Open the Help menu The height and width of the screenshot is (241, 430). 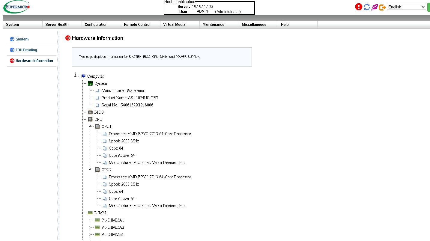(298, 25)
